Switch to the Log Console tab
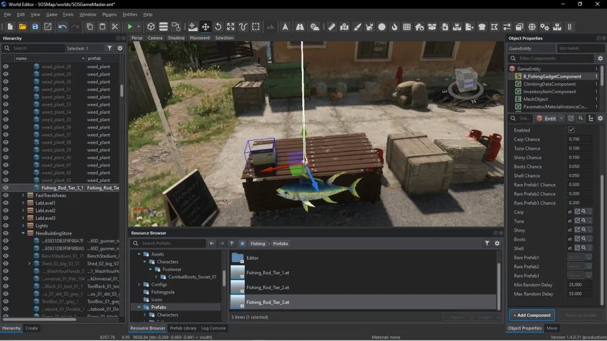 (213, 328)
